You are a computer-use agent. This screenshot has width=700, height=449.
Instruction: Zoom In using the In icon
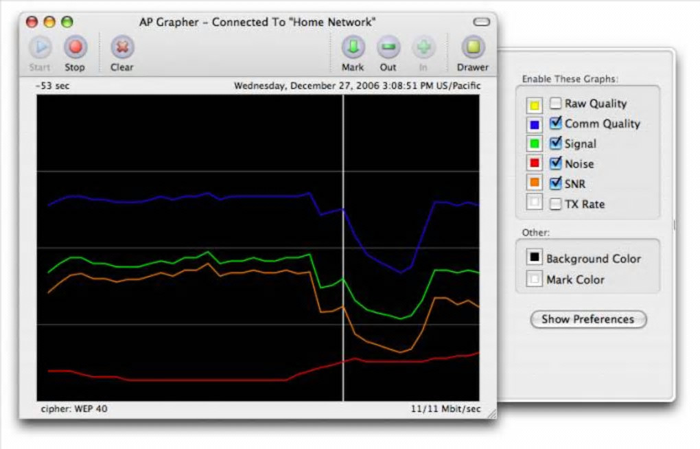point(423,47)
